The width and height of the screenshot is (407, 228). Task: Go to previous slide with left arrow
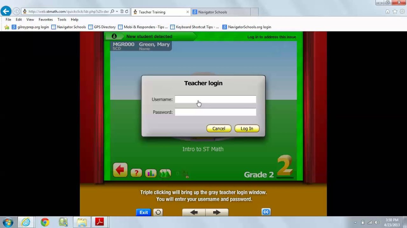[x=194, y=212]
